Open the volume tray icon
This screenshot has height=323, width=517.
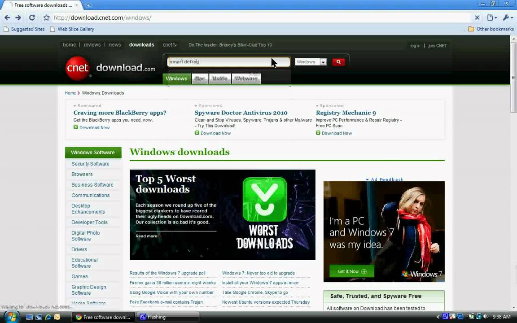486,316
